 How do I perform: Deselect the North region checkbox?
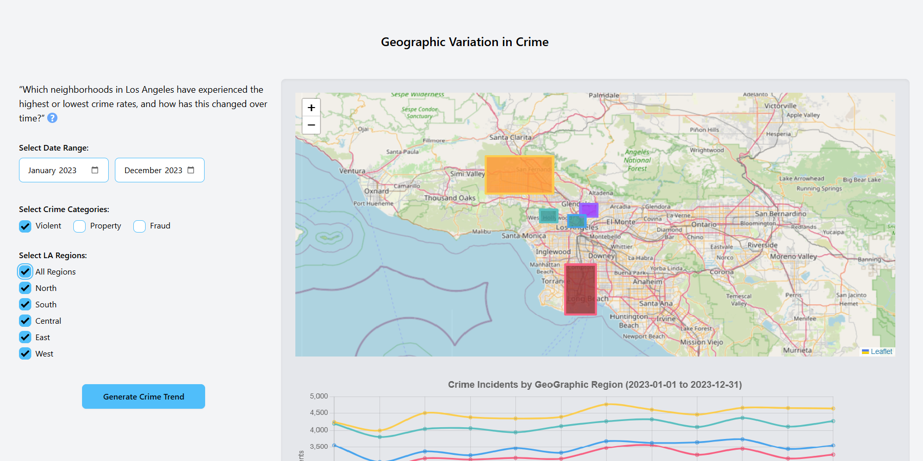click(x=25, y=288)
